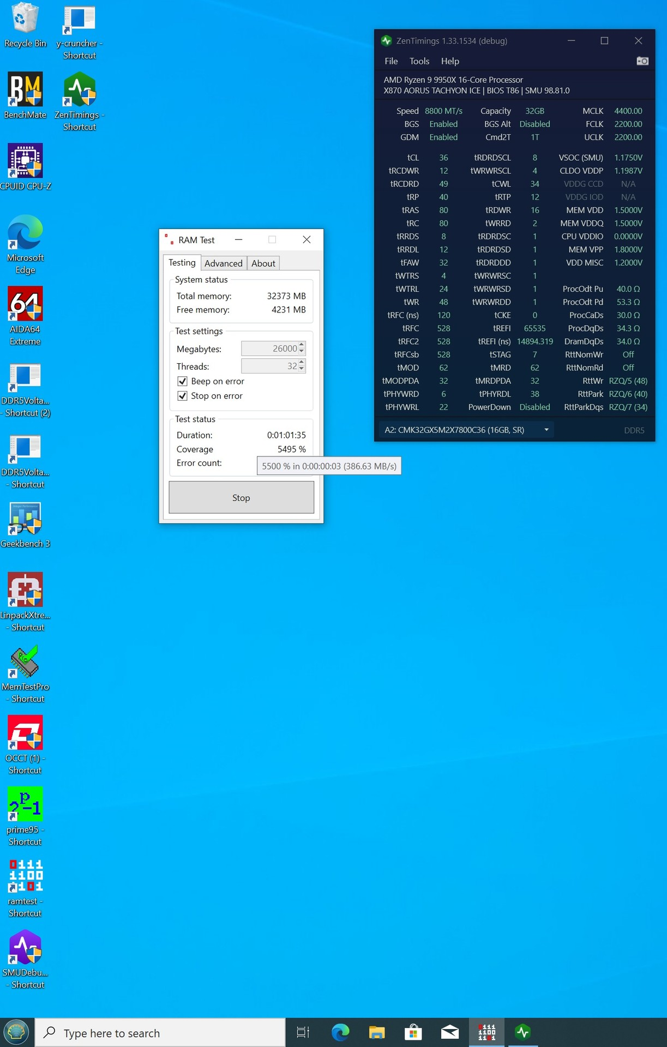667x1047 pixels.
Task: Switch to the Testing tab
Action: point(182,262)
